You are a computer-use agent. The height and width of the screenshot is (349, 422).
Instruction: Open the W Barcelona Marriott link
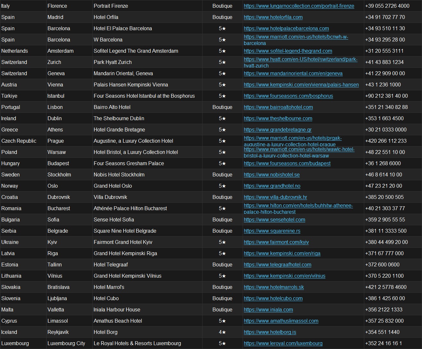click(x=296, y=40)
